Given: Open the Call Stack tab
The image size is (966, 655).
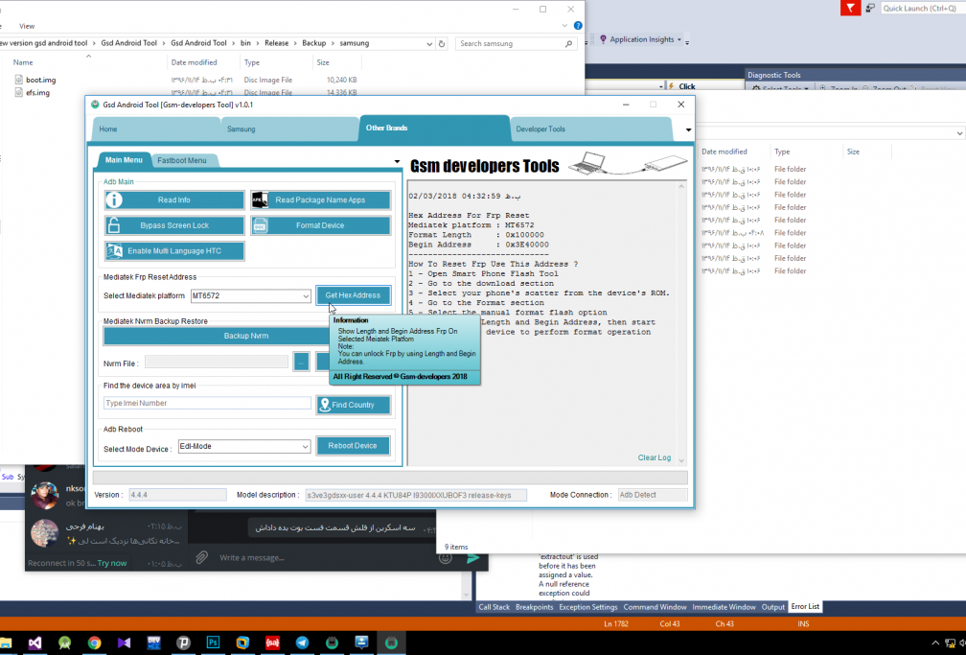Looking at the screenshot, I should point(494,607).
